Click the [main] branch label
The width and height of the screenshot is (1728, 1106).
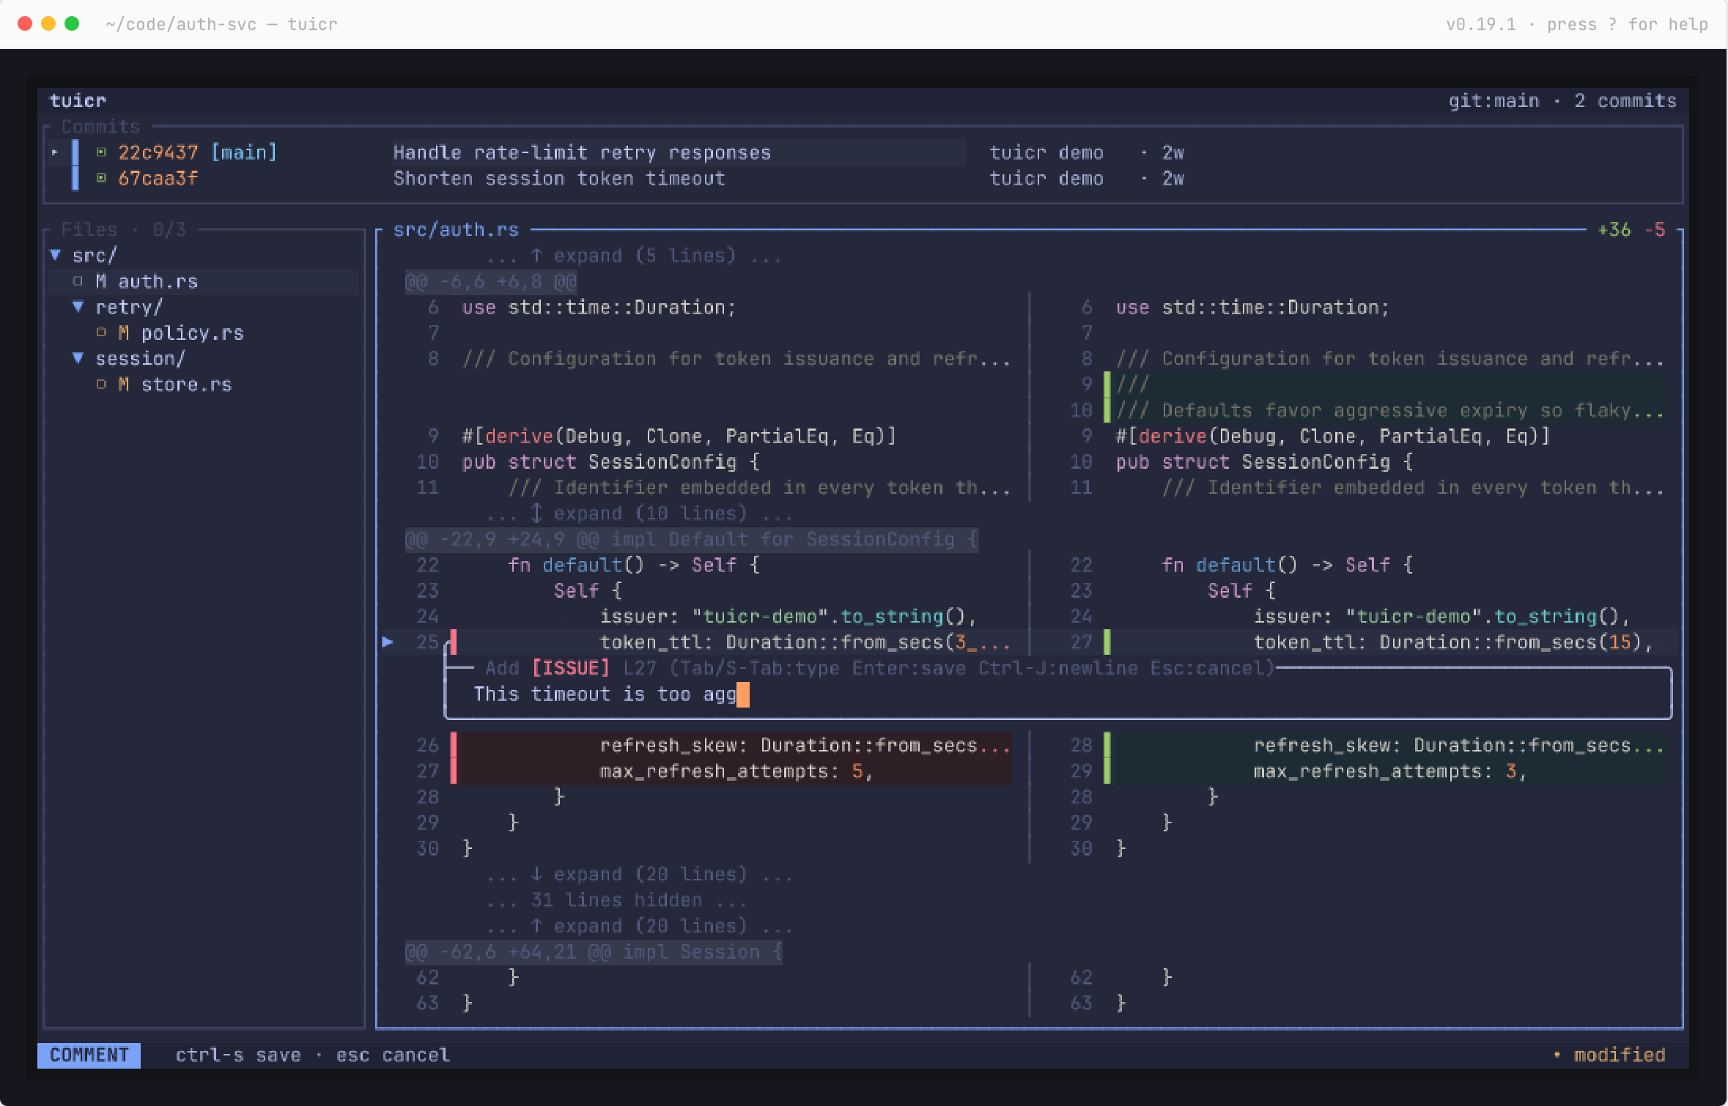pyautogui.click(x=244, y=152)
